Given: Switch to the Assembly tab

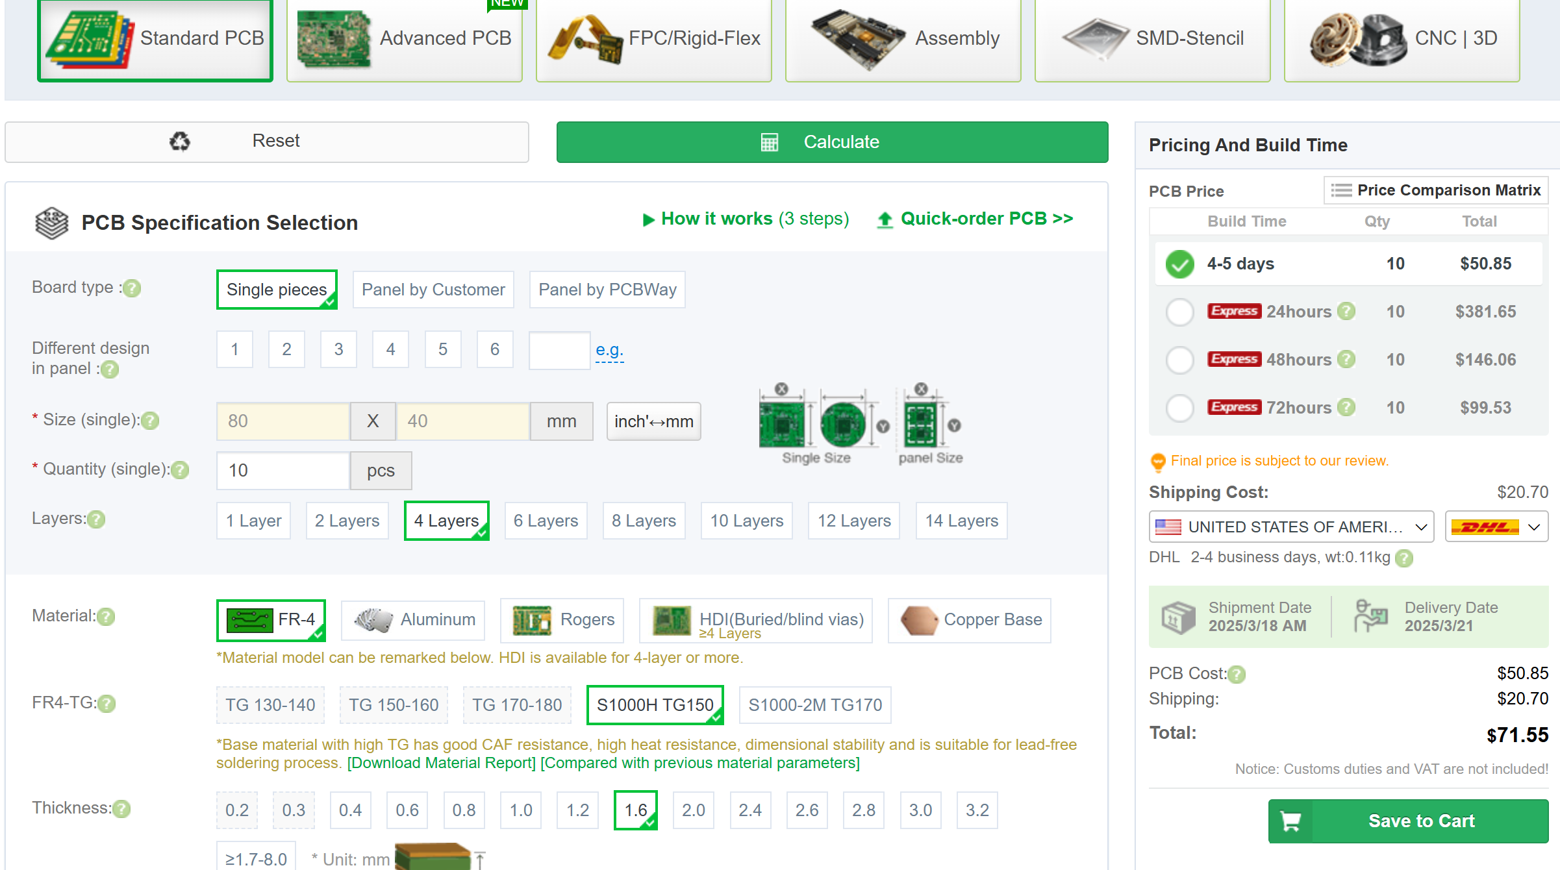Looking at the screenshot, I should (901, 39).
